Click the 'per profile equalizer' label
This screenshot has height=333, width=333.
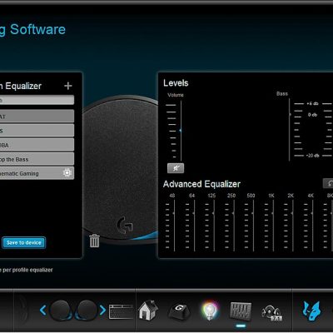tap(27, 270)
